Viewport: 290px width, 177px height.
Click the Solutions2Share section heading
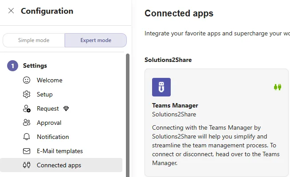[168, 60]
